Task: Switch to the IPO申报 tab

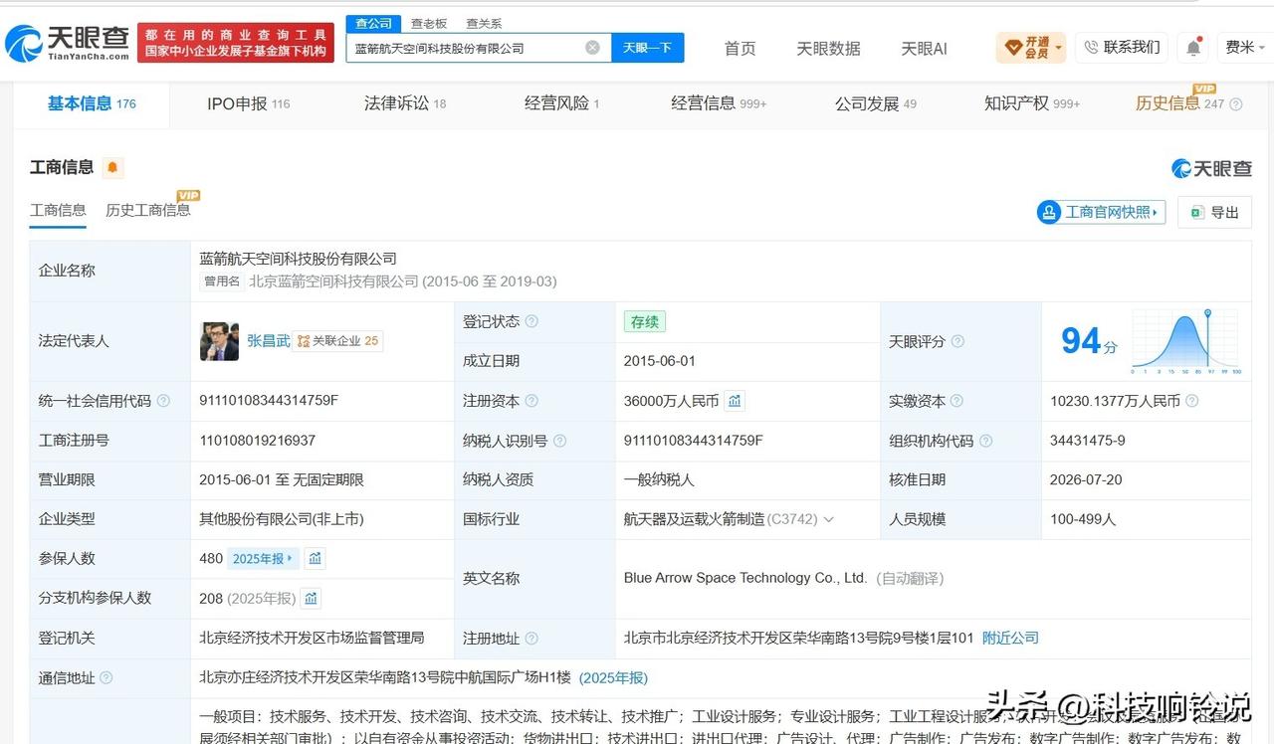Action: coord(248,103)
